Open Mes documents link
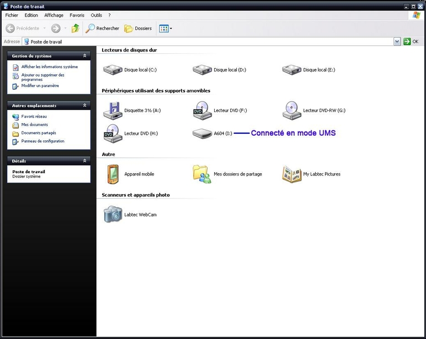This screenshot has width=426, height=339. [34, 124]
